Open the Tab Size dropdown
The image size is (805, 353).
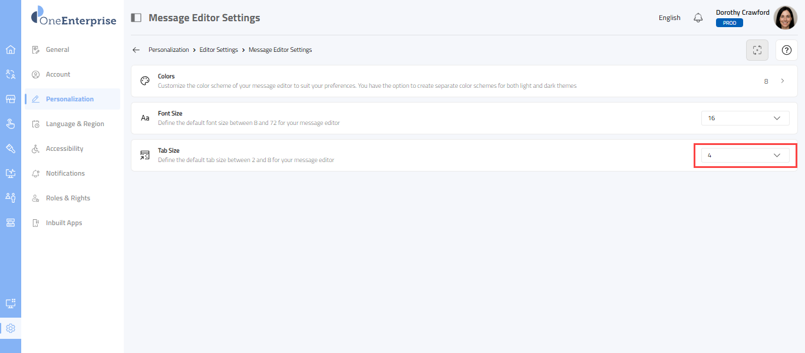pos(745,156)
